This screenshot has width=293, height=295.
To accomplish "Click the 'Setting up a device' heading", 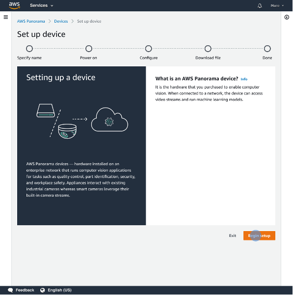I will pyautogui.click(x=61, y=78).
